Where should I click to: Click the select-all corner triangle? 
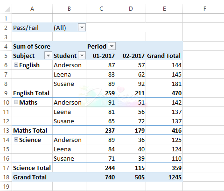coord(7,9)
